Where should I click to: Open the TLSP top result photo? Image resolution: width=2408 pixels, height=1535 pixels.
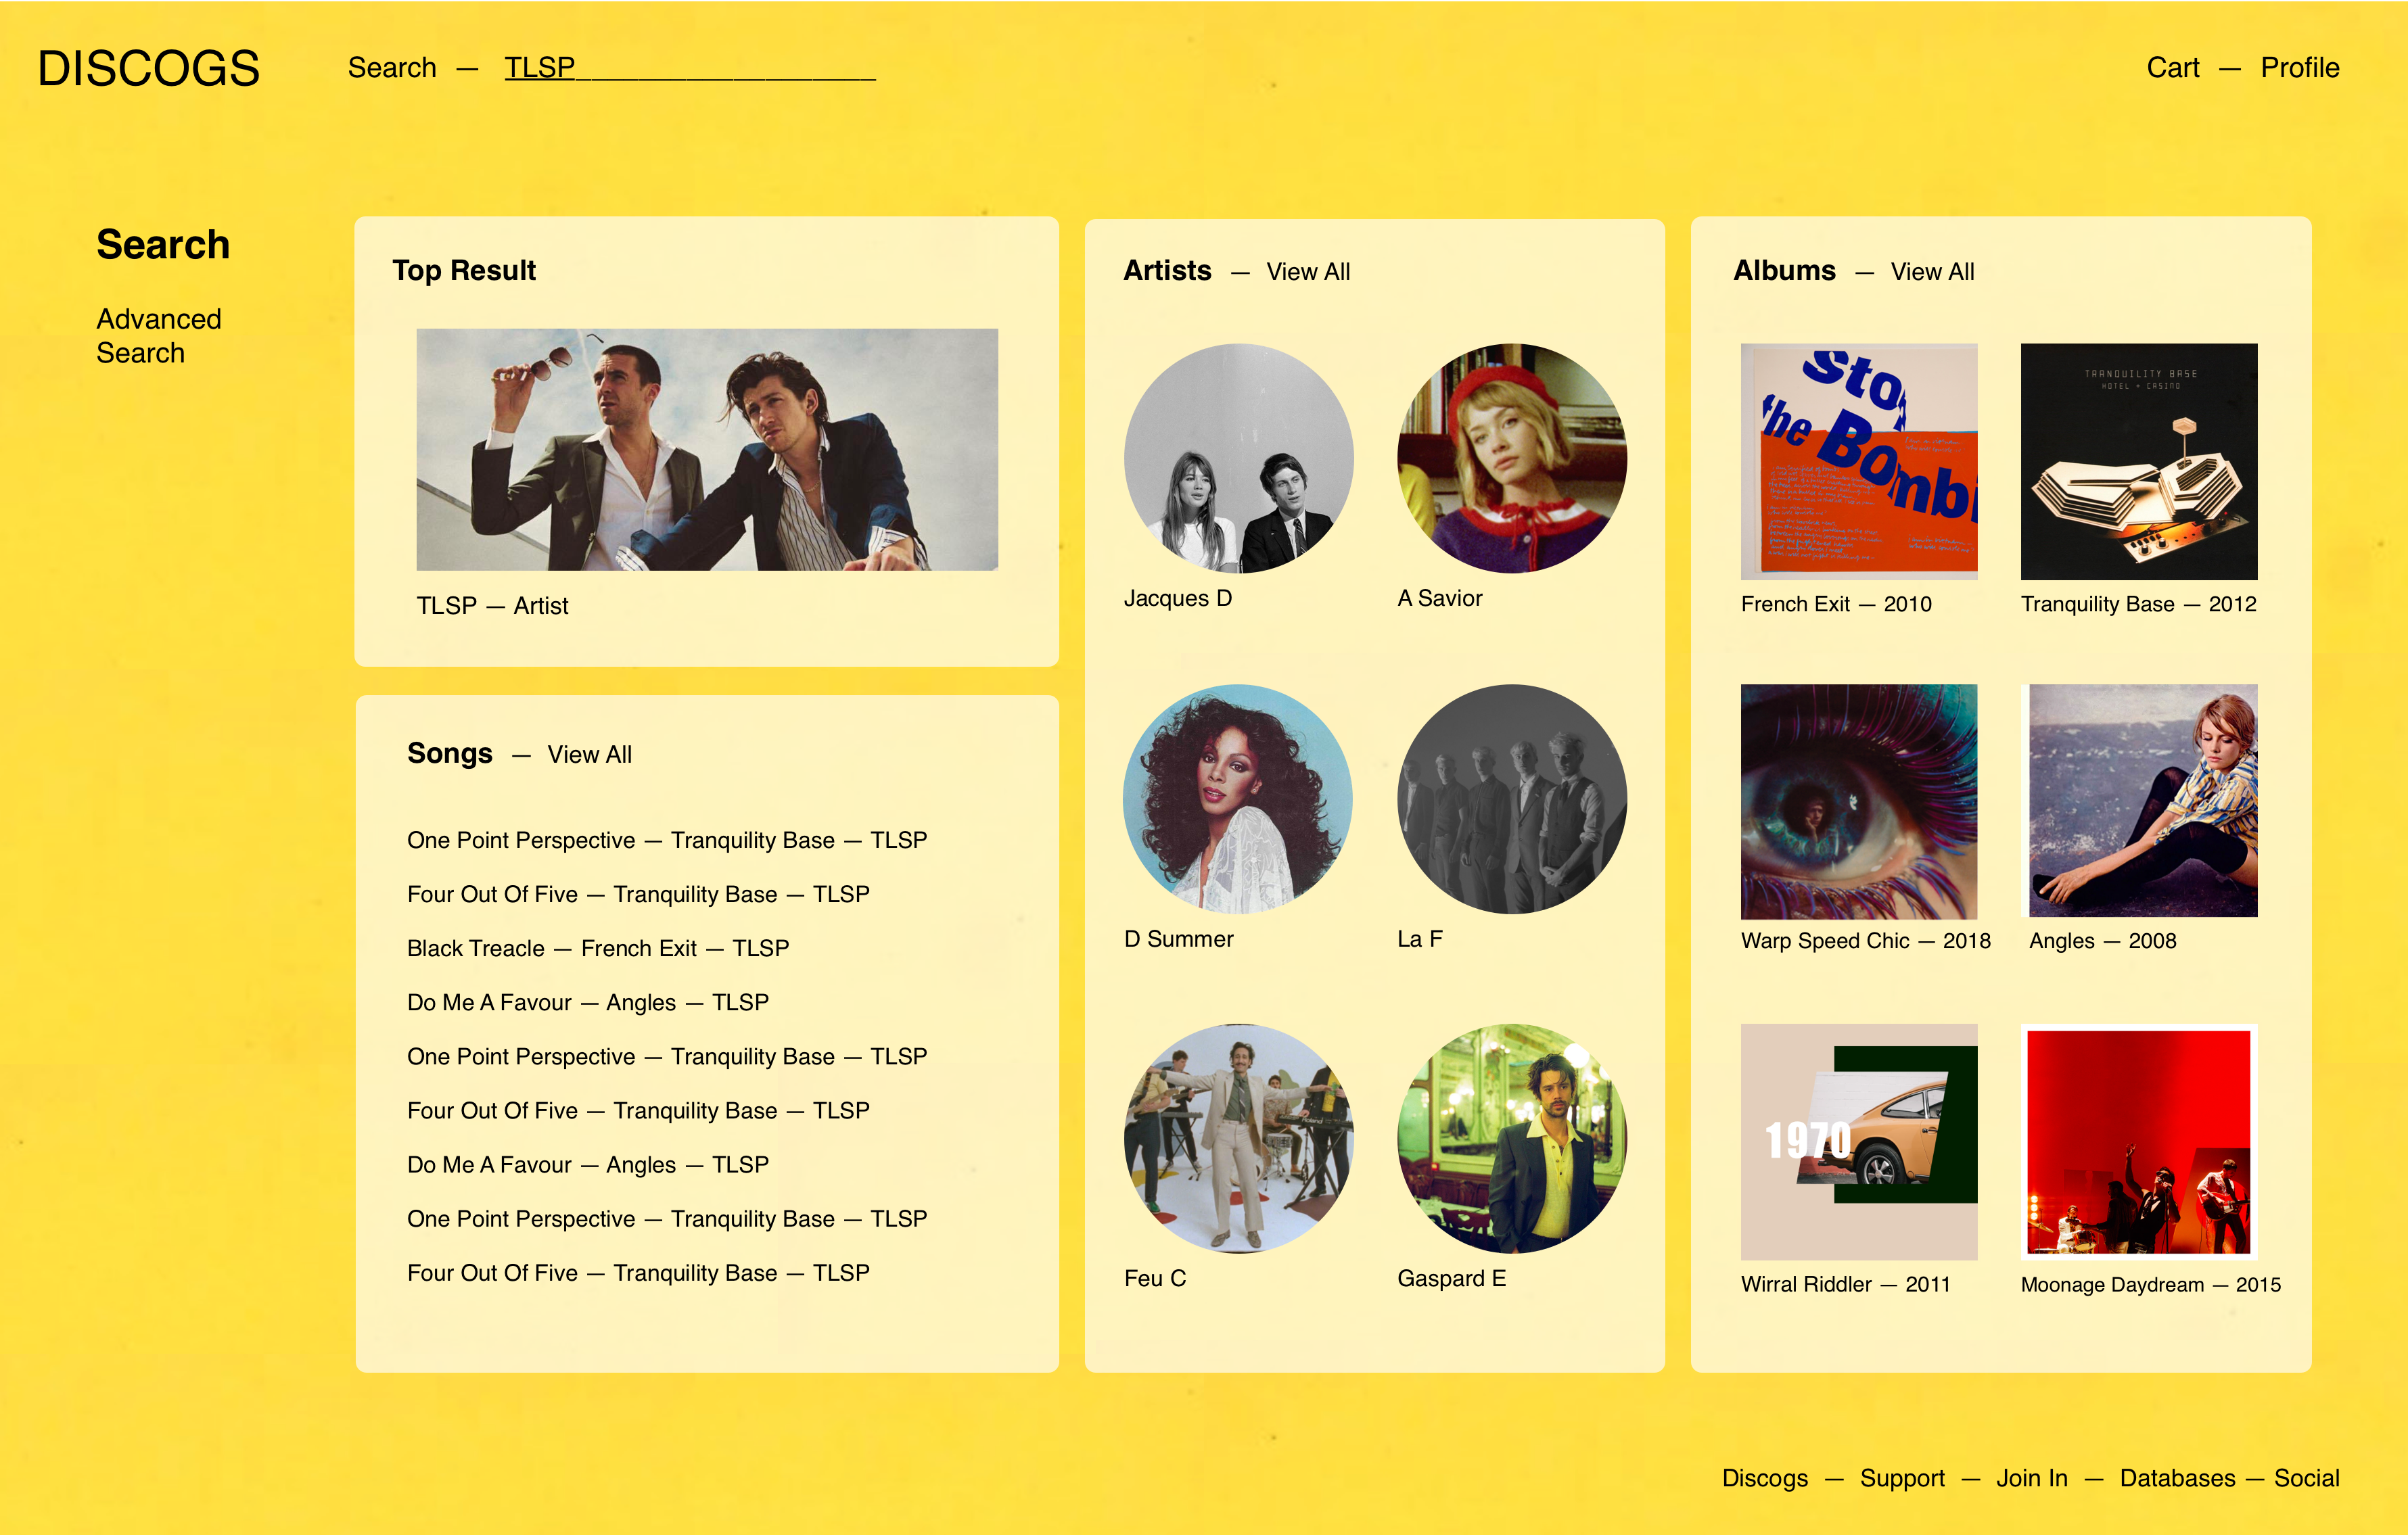point(707,450)
